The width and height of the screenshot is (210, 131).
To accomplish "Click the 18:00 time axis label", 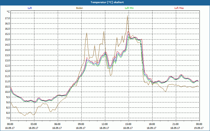I will coord(152,124).
